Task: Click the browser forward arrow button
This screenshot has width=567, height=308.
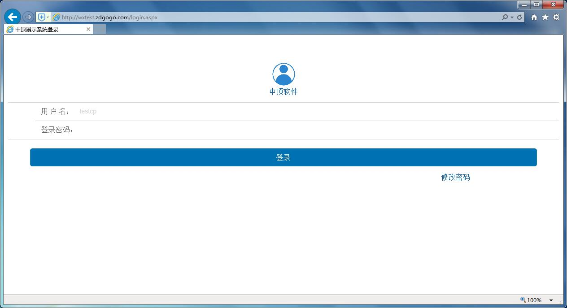Action: pos(28,17)
